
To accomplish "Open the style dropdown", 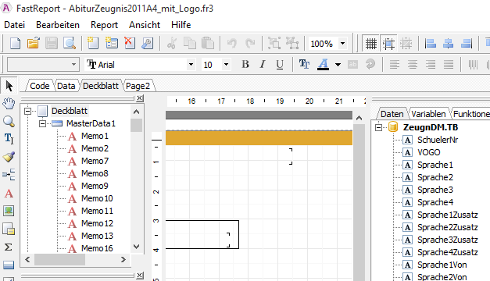I will (x=73, y=65).
